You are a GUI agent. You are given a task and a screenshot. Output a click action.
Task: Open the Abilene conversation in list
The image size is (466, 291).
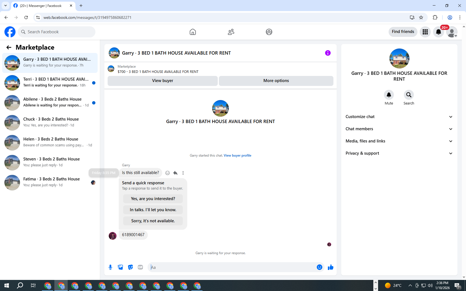click(50, 103)
